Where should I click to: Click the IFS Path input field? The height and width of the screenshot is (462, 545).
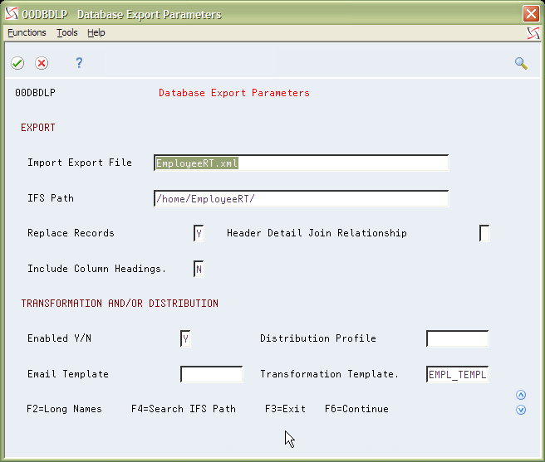tap(302, 198)
